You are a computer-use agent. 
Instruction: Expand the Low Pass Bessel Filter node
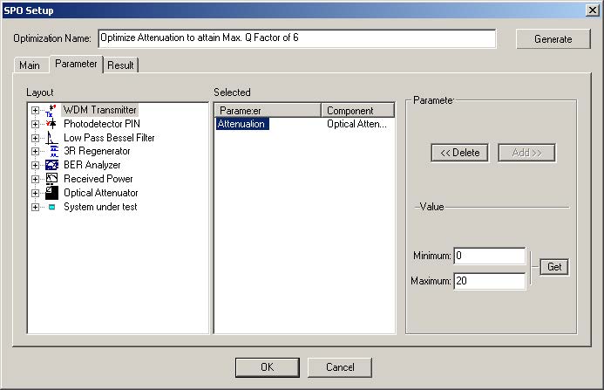tap(35, 138)
